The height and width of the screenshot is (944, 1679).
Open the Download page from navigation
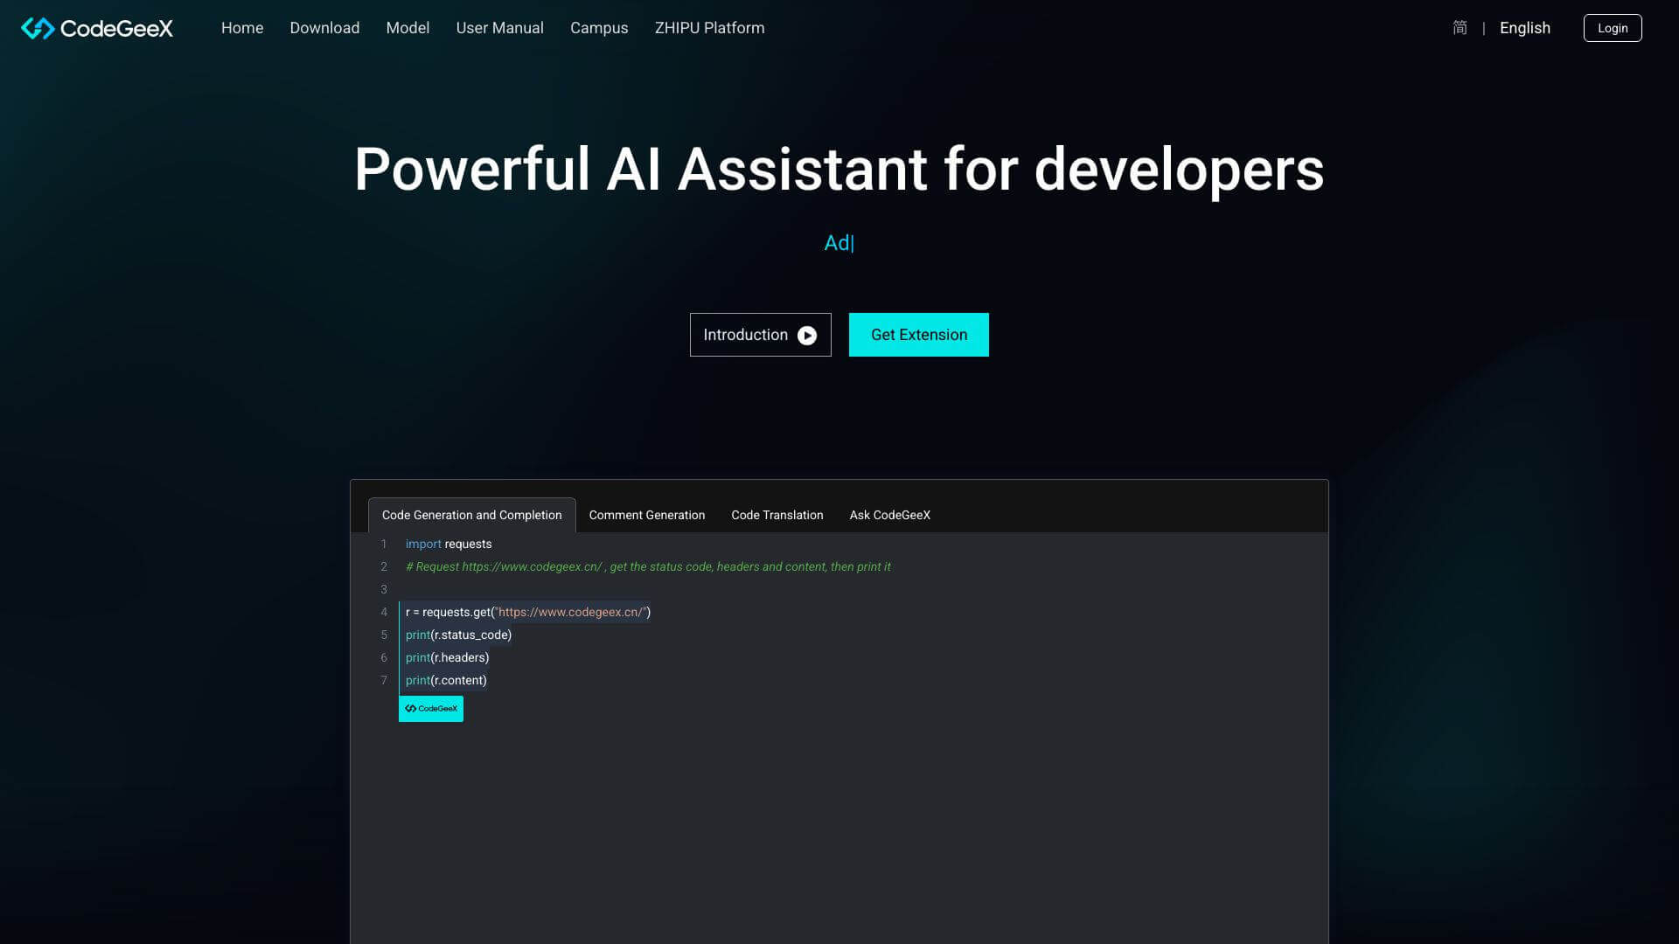click(324, 28)
